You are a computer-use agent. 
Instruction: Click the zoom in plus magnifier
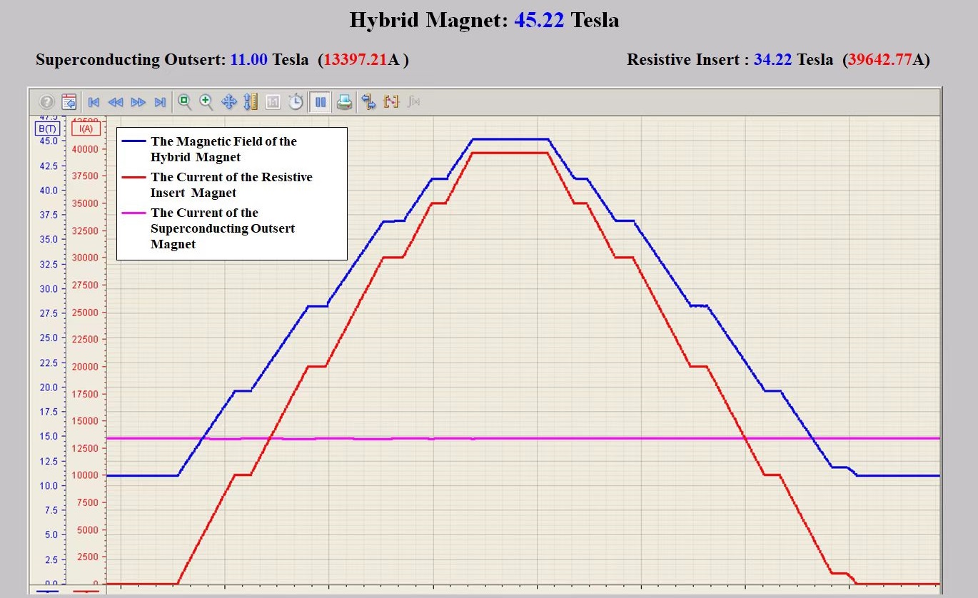206,101
